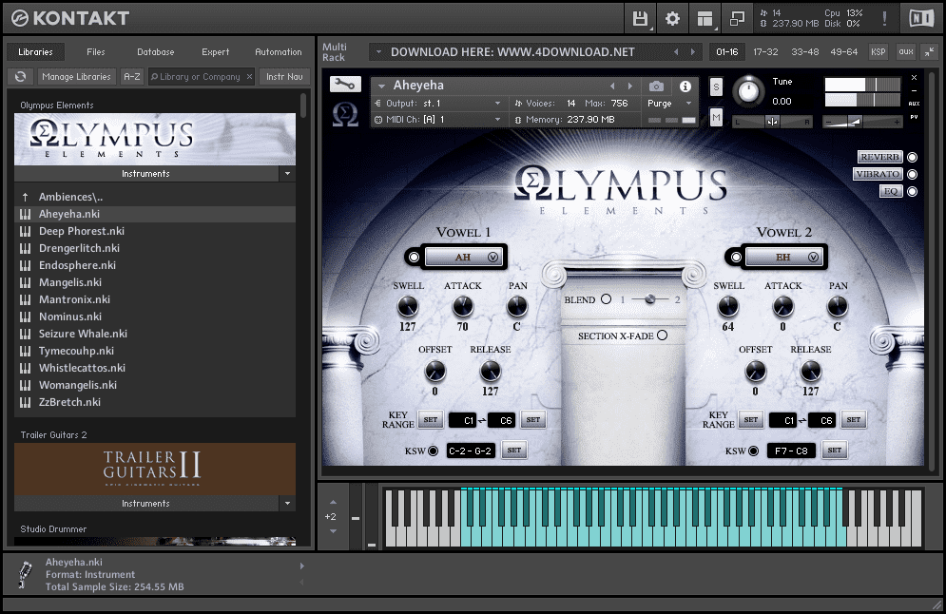Click the warning exclamation icon
This screenshot has width=946, height=614.
click(x=884, y=19)
